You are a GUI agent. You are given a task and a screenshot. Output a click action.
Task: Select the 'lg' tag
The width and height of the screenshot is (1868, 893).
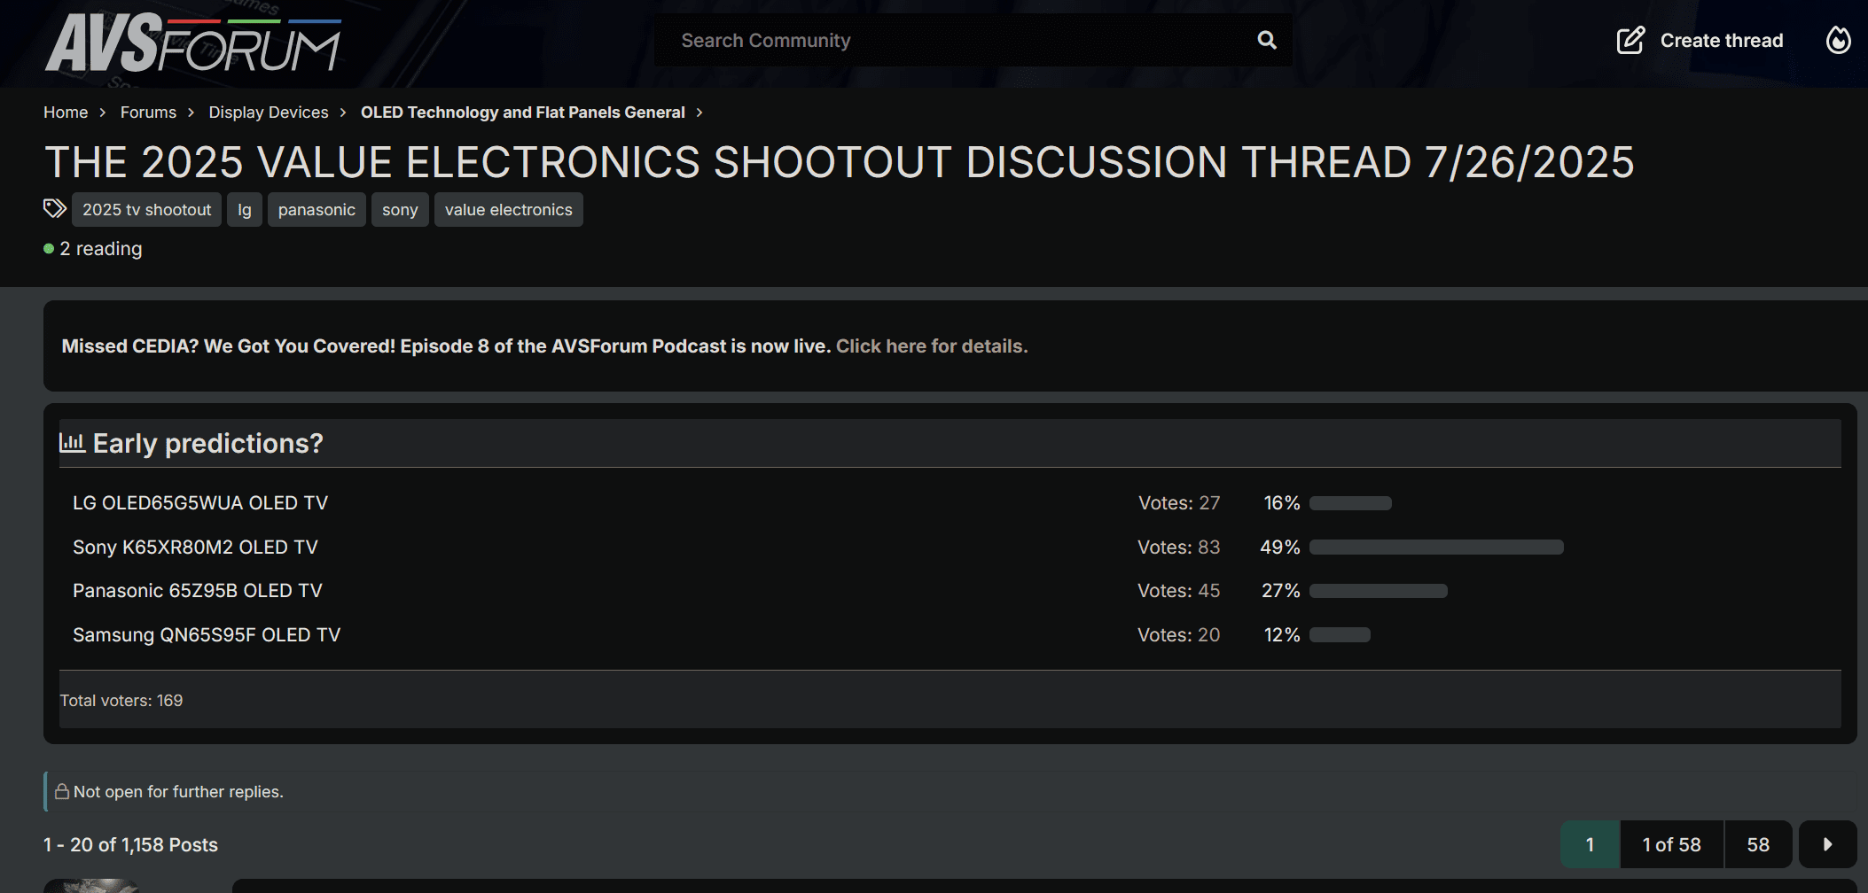245,210
